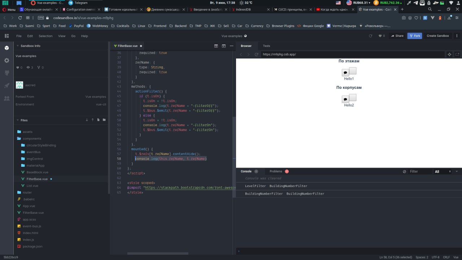
Task: Click the upload arrow icon in Files header
Action: 92,120
